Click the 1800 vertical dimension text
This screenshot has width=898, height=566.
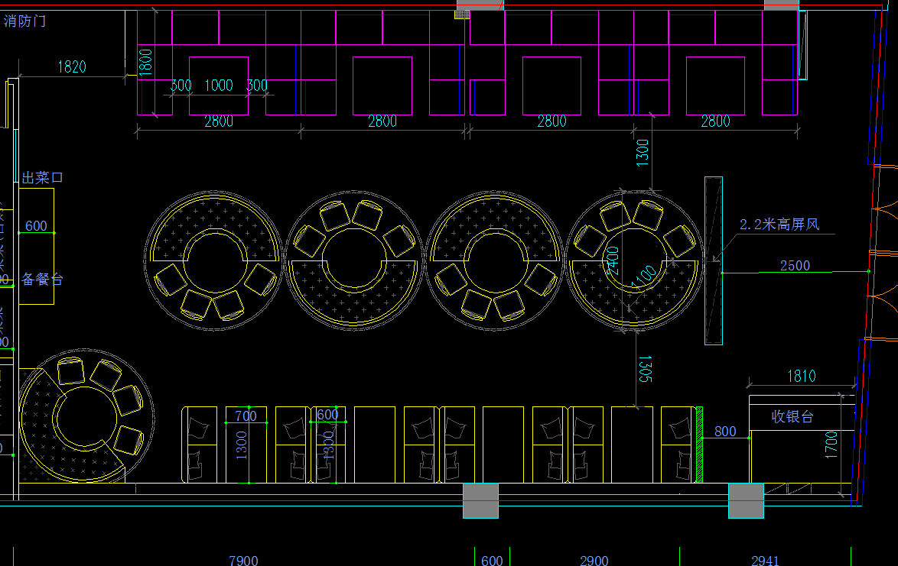tap(145, 61)
